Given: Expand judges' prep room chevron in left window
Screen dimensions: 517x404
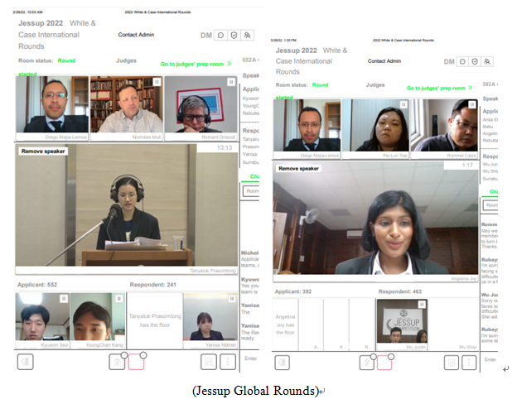Looking at the screenshot, I should [x=229, y=63].
